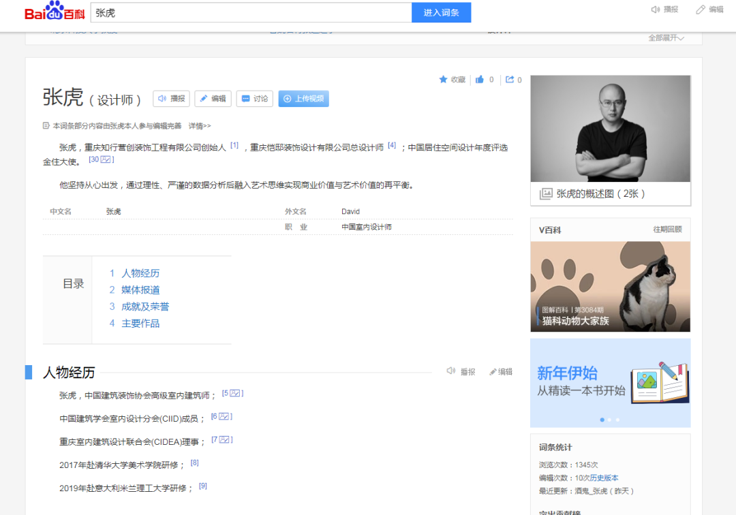
Task: Select first carousel dot on banner
Action: 602,420
